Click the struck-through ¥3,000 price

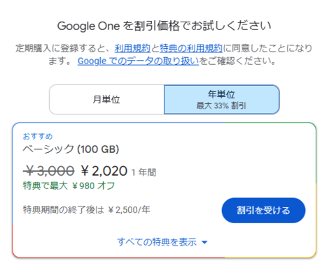49,171
